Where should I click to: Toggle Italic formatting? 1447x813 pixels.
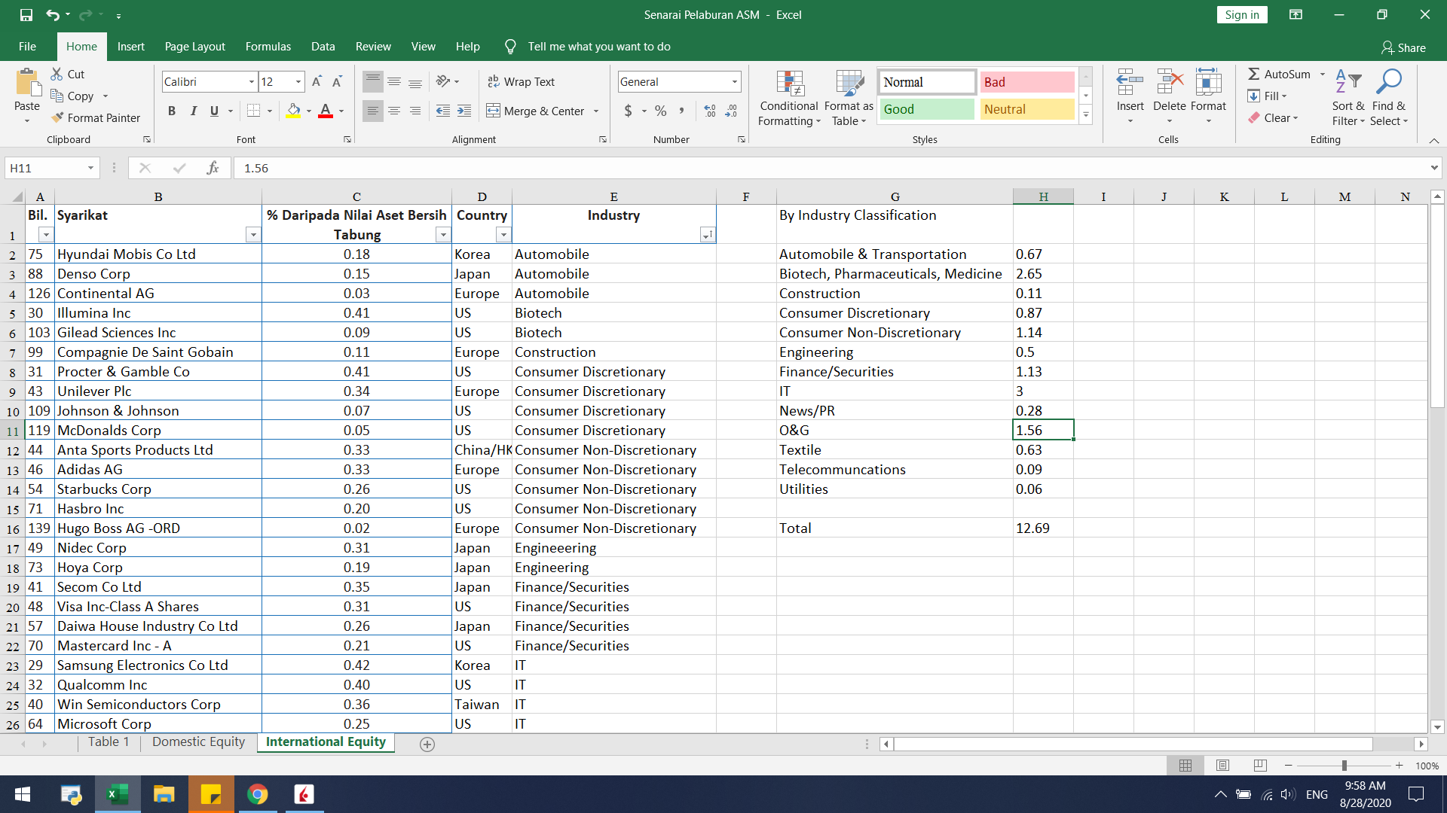[194, 111]
